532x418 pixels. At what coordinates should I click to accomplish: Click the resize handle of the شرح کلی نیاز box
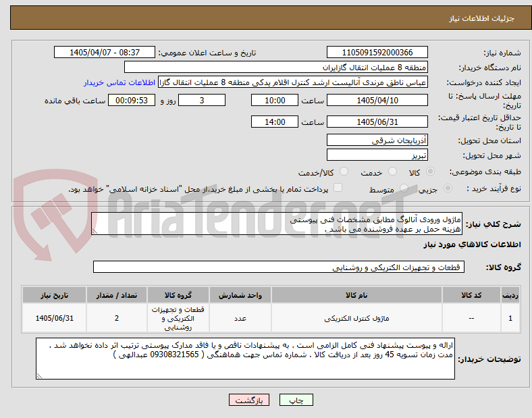(x=95, y=232)
